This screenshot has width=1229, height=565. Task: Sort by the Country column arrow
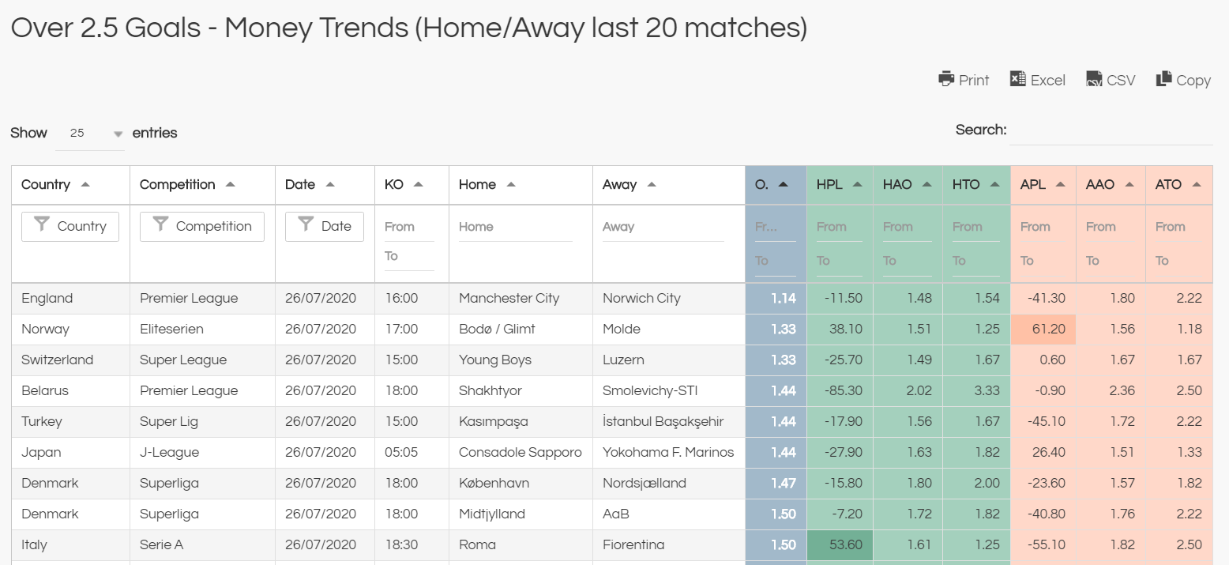click(x=85, y=184)
